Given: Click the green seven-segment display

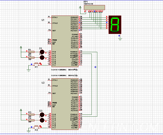Looking at the screenshot, I should coord(115,25).
